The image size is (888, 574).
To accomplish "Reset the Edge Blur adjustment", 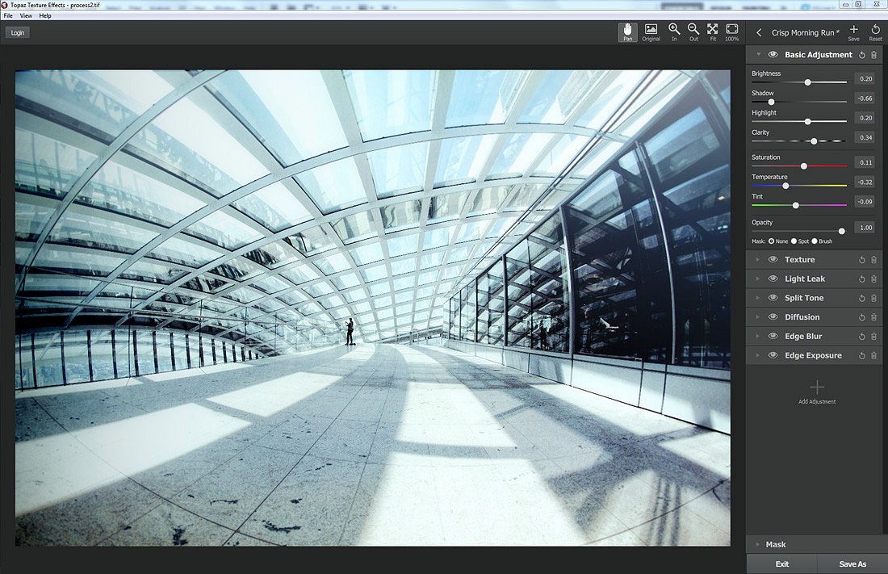I will coord(862,337).
